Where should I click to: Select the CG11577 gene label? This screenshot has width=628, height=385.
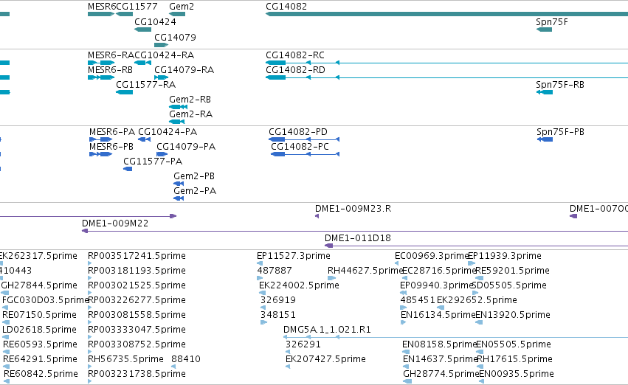click(x=137, y=7)
